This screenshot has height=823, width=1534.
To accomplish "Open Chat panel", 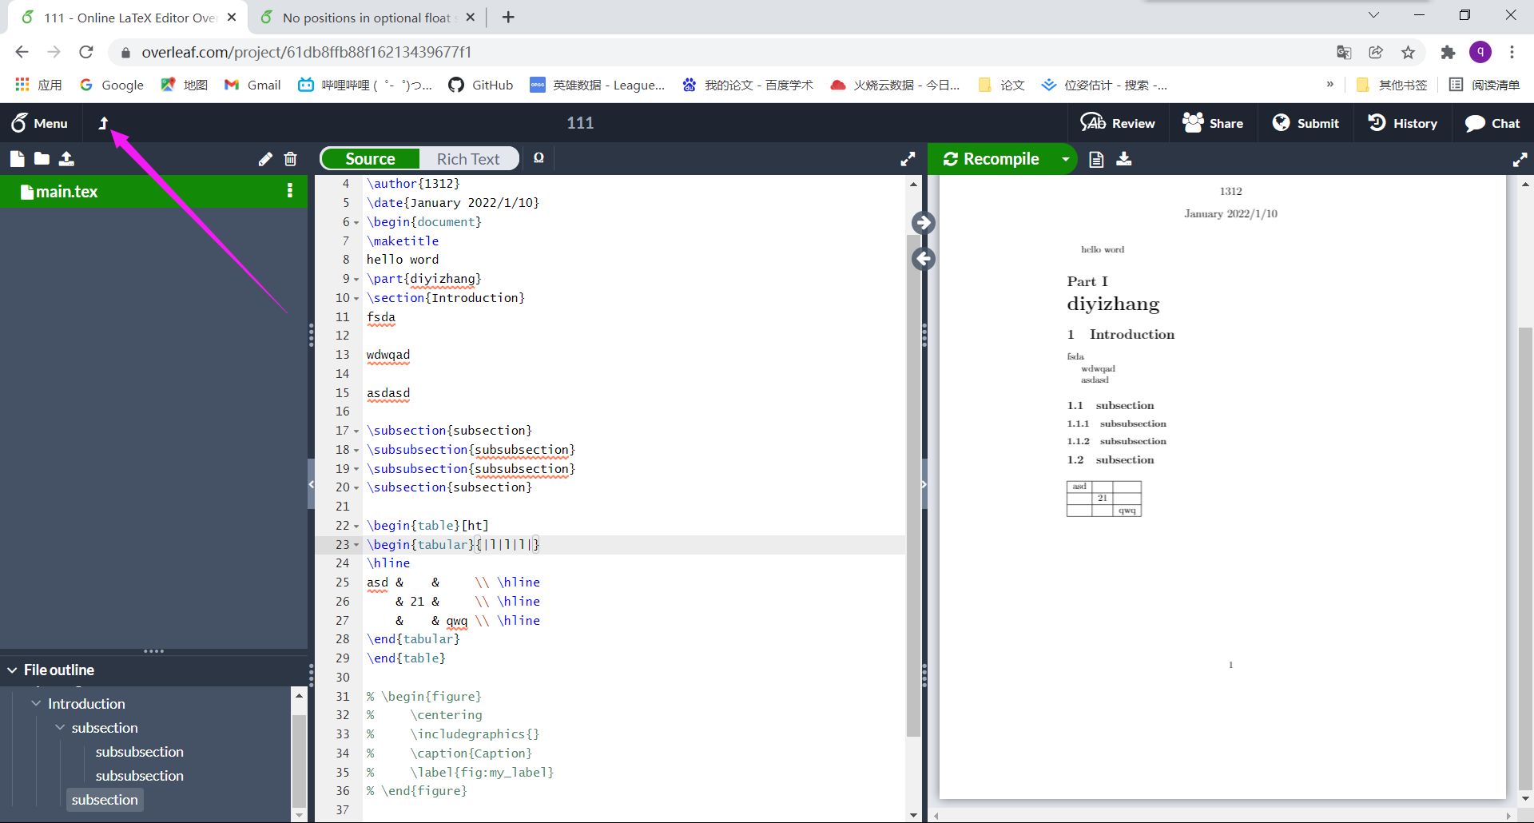I will point(1492,123).
